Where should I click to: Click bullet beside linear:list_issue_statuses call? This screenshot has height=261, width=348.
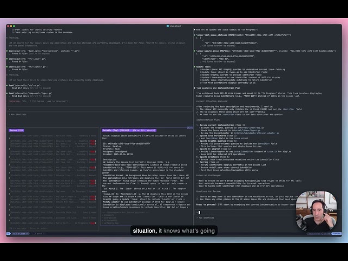[x=195, y=35]
